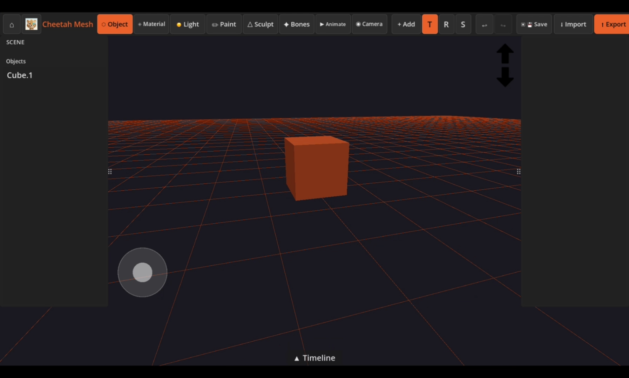Click the left panel grip handle
This screenshot has height=378, width=629.
(x=110, y=171)
